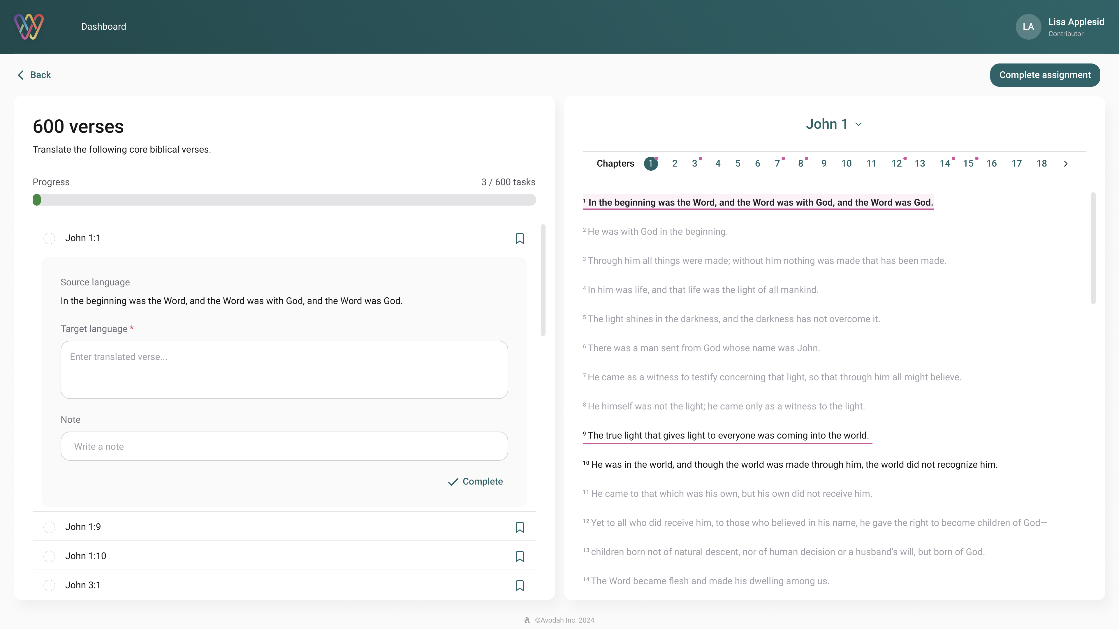1119x629 pixels.
Task: Go to chapter 11
Action: tap(871, 164)
